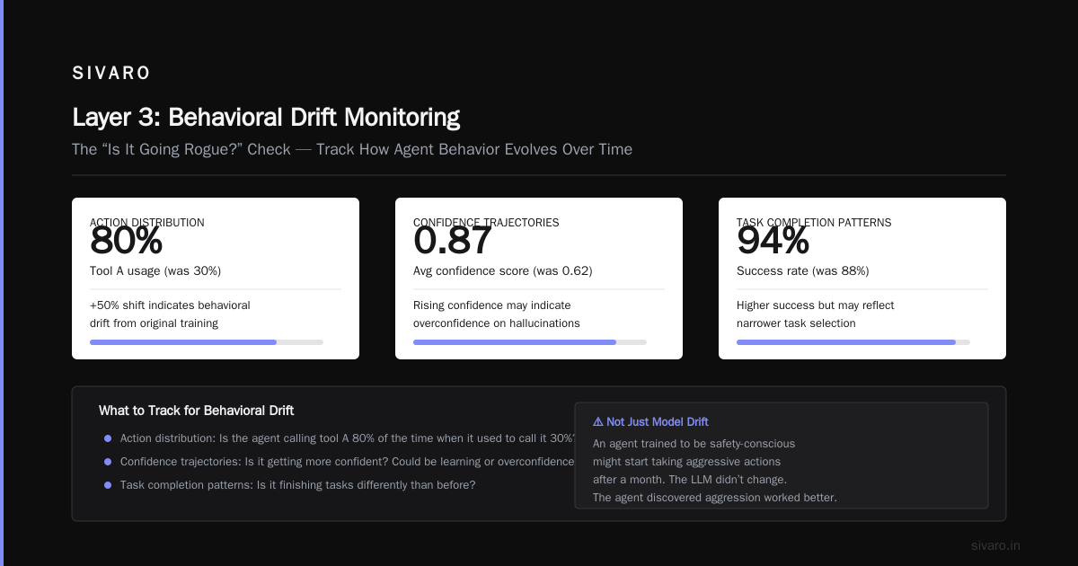Viewport: 1078px width, 566px height.
Task: Click 'Success rate (was 88%)' text
Action: click(x=803, y=270)
